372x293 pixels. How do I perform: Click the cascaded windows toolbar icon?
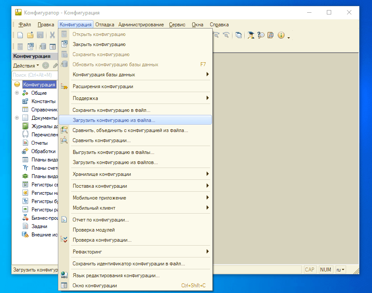[x=238, y=36]
